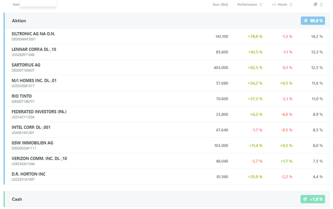Viewport: 333px width, 209px height.
Task: Click GSW Immobilien price 103,000
Action: 221,146
